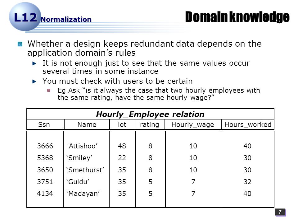Select hours worked "30" in Smethurst row
This screenshot has width=298, height=224.
pos(247,170)
